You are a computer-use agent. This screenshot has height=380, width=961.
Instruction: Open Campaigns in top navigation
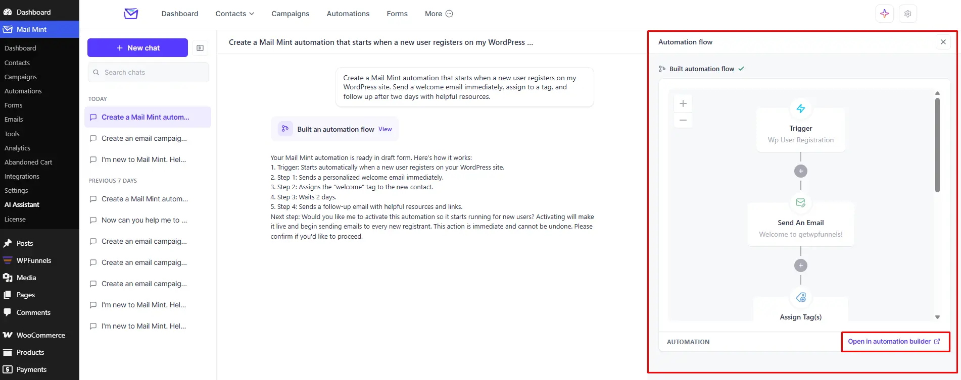pyautogui.click(x=290, y=14)
